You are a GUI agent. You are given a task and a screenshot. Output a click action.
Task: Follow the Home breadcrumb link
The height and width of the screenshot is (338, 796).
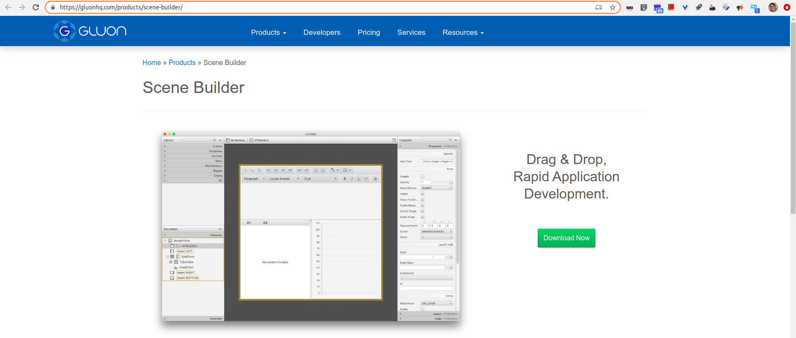click(152, 63)
